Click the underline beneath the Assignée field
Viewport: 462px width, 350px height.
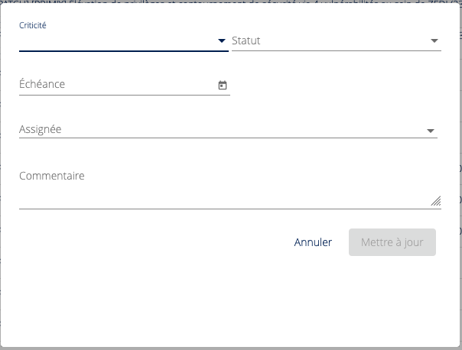click(228, 138)
